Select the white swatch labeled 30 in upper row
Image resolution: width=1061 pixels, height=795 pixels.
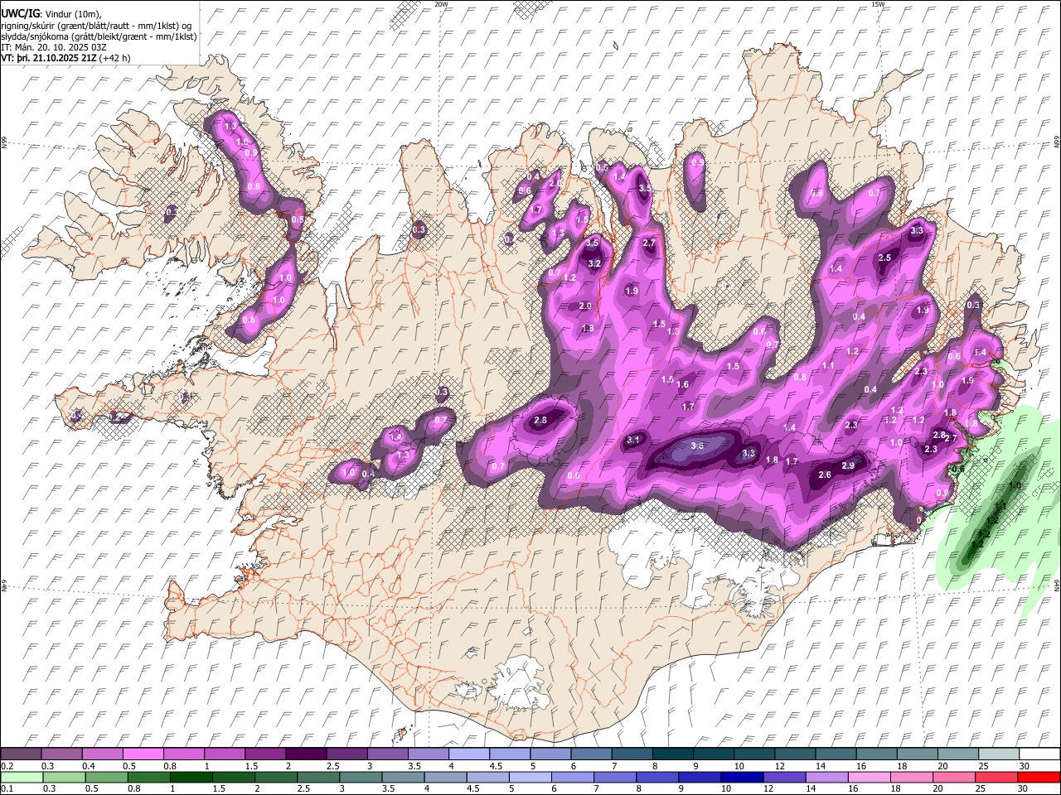(1039, 754)
